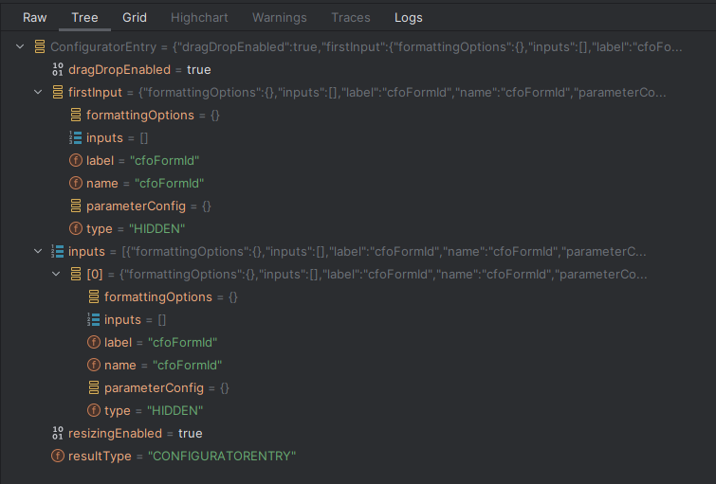Click the array icon of the collapsible top-level inputs
716x484 pixels.
[x=58, y=251]
